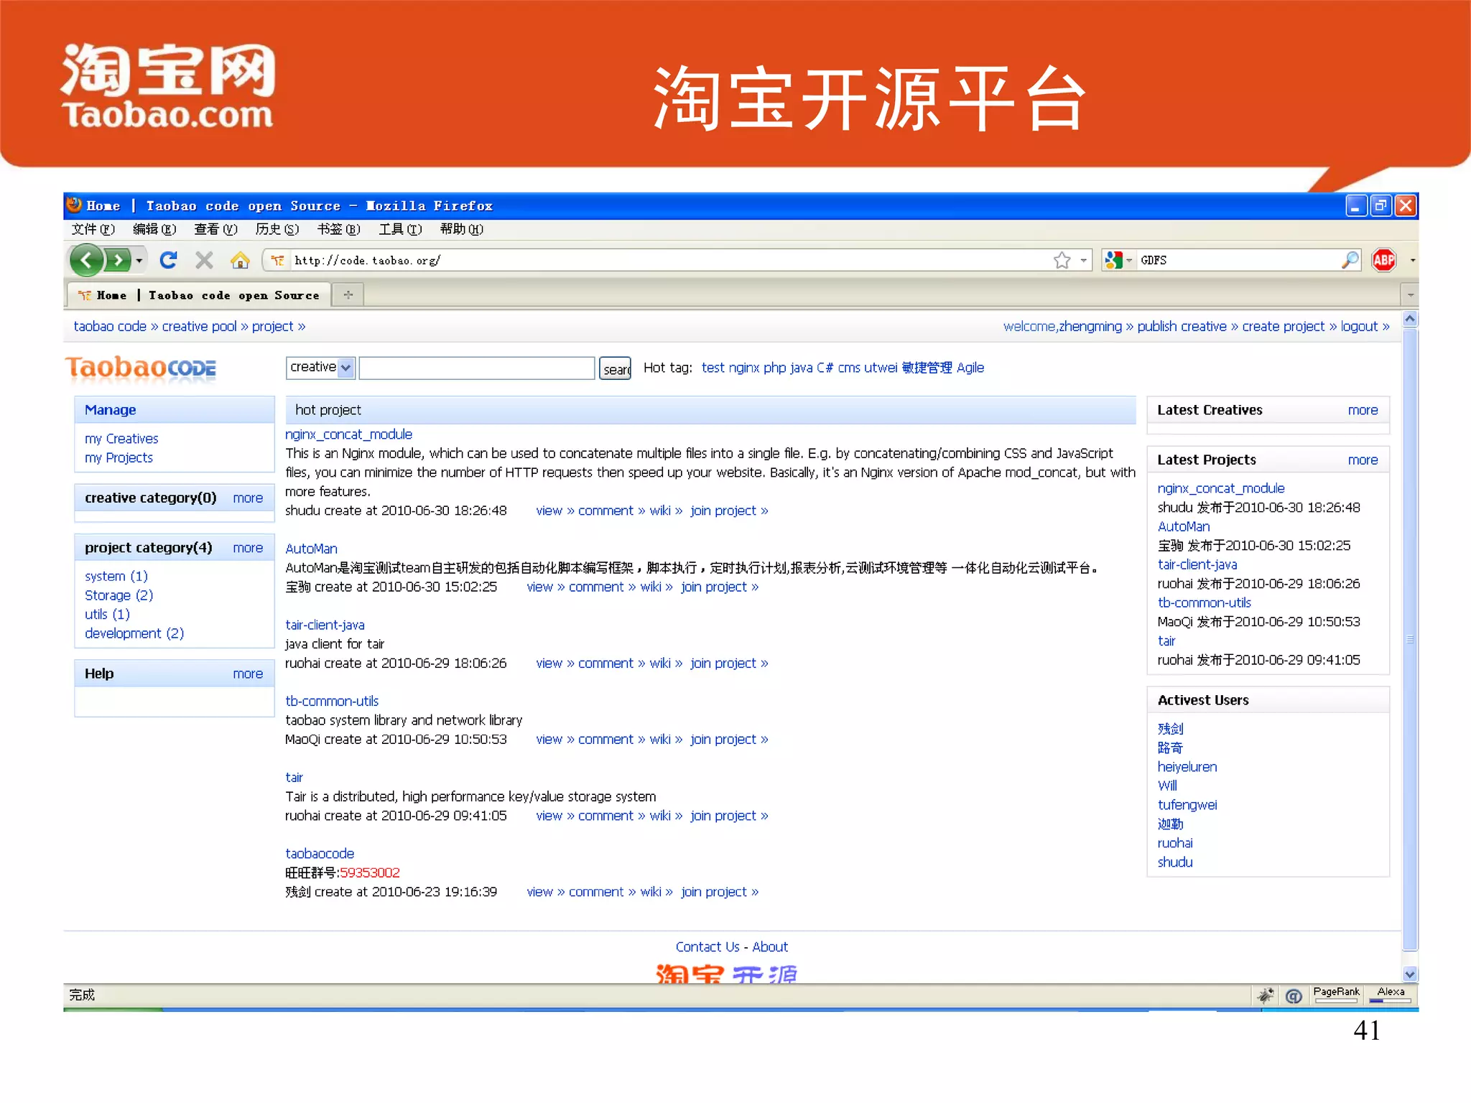Click the stop loading X icon
1471x1103 pixels.
(204, 260)
